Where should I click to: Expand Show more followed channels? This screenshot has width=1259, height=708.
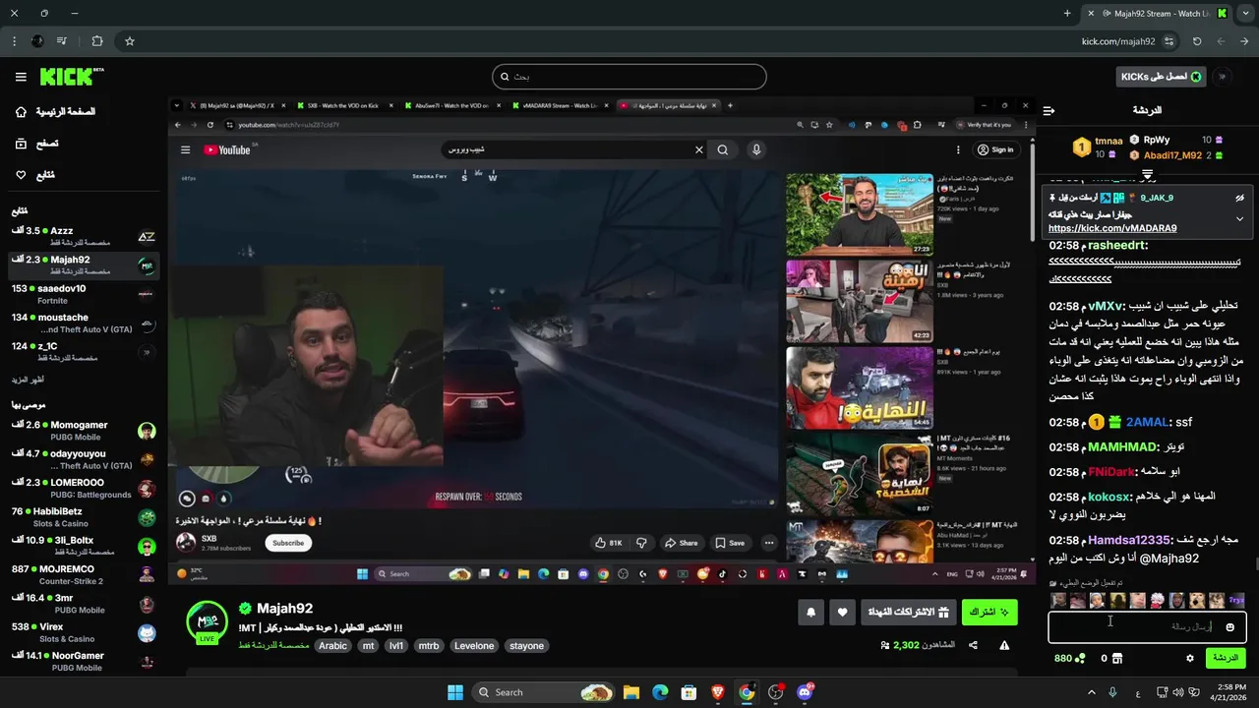tap(28, 380)
